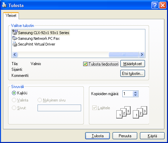The width and height of the screenshot is (168, 143).
Task: Click the Tulosta button to print
Action: click(x=98, y=136)
